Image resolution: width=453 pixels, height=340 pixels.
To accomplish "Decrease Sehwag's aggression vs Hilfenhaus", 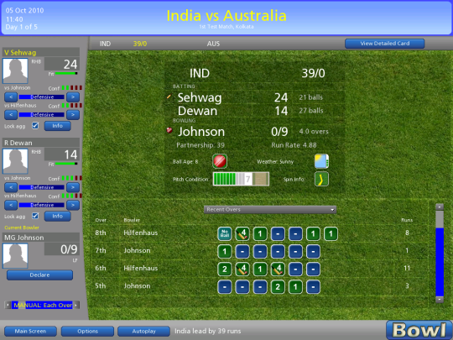I will pos(11,115).
